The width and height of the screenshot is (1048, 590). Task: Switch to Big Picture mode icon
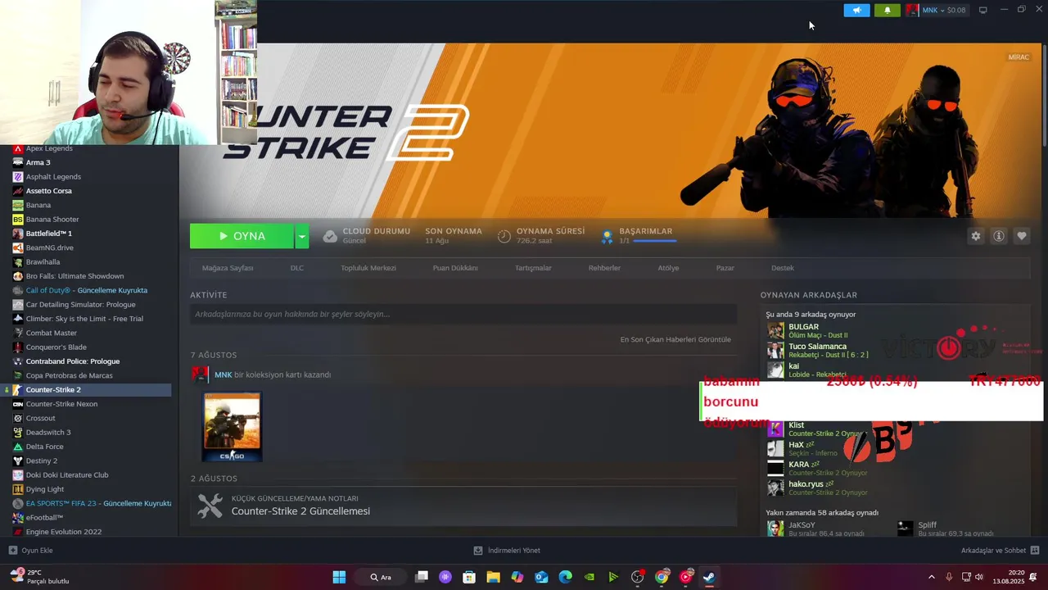(983, 11)
